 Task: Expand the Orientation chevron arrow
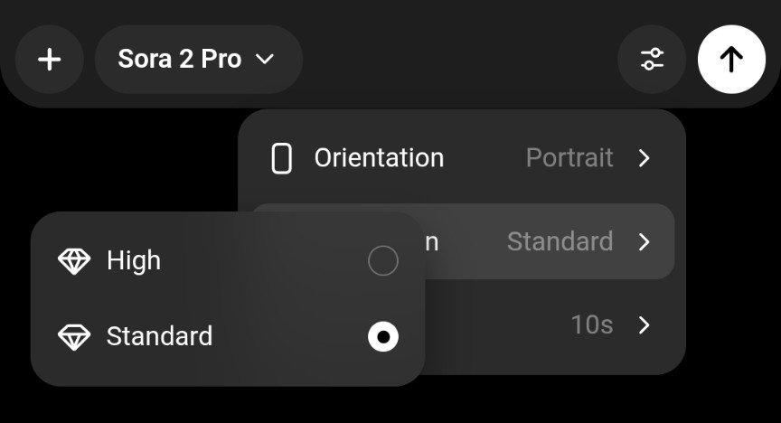click(644, 158)
